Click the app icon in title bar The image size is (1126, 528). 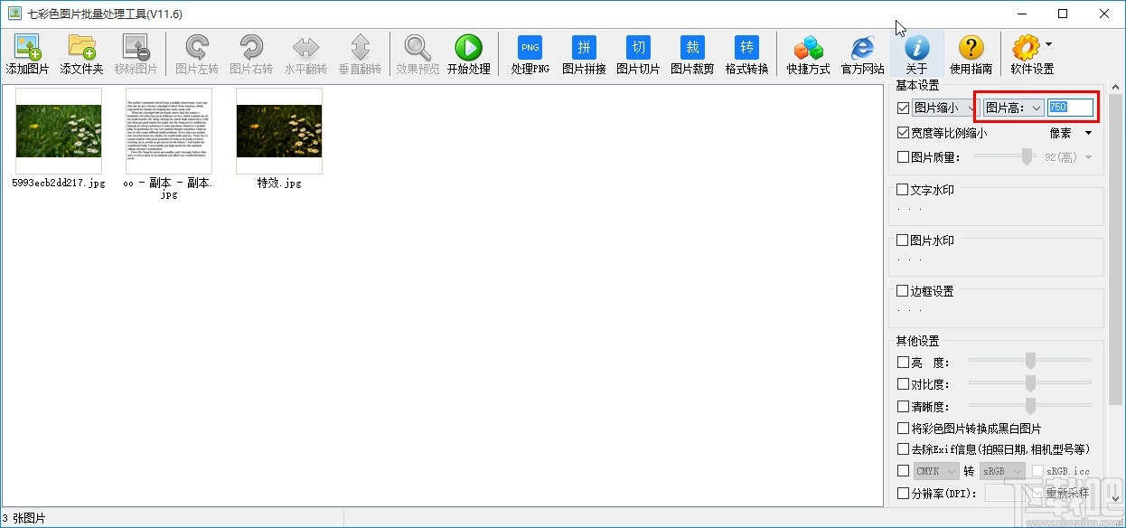14,14
